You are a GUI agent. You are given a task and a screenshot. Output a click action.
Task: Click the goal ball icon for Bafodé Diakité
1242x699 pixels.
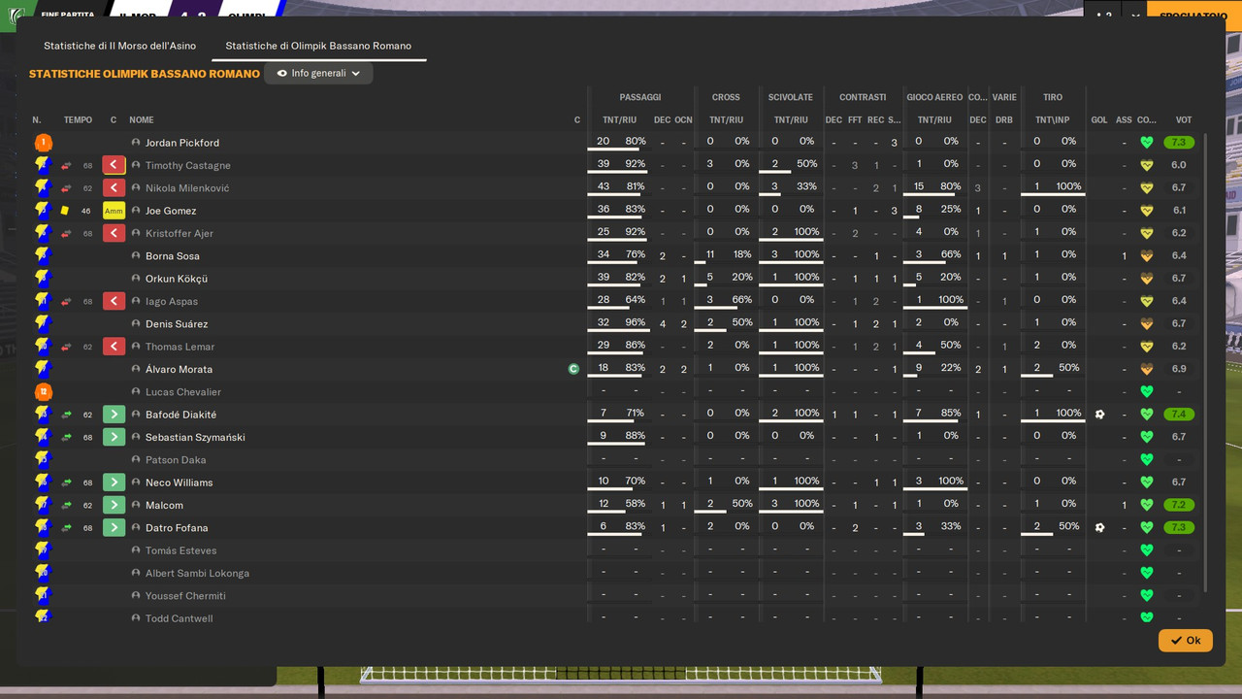[x=1099, y=415]
